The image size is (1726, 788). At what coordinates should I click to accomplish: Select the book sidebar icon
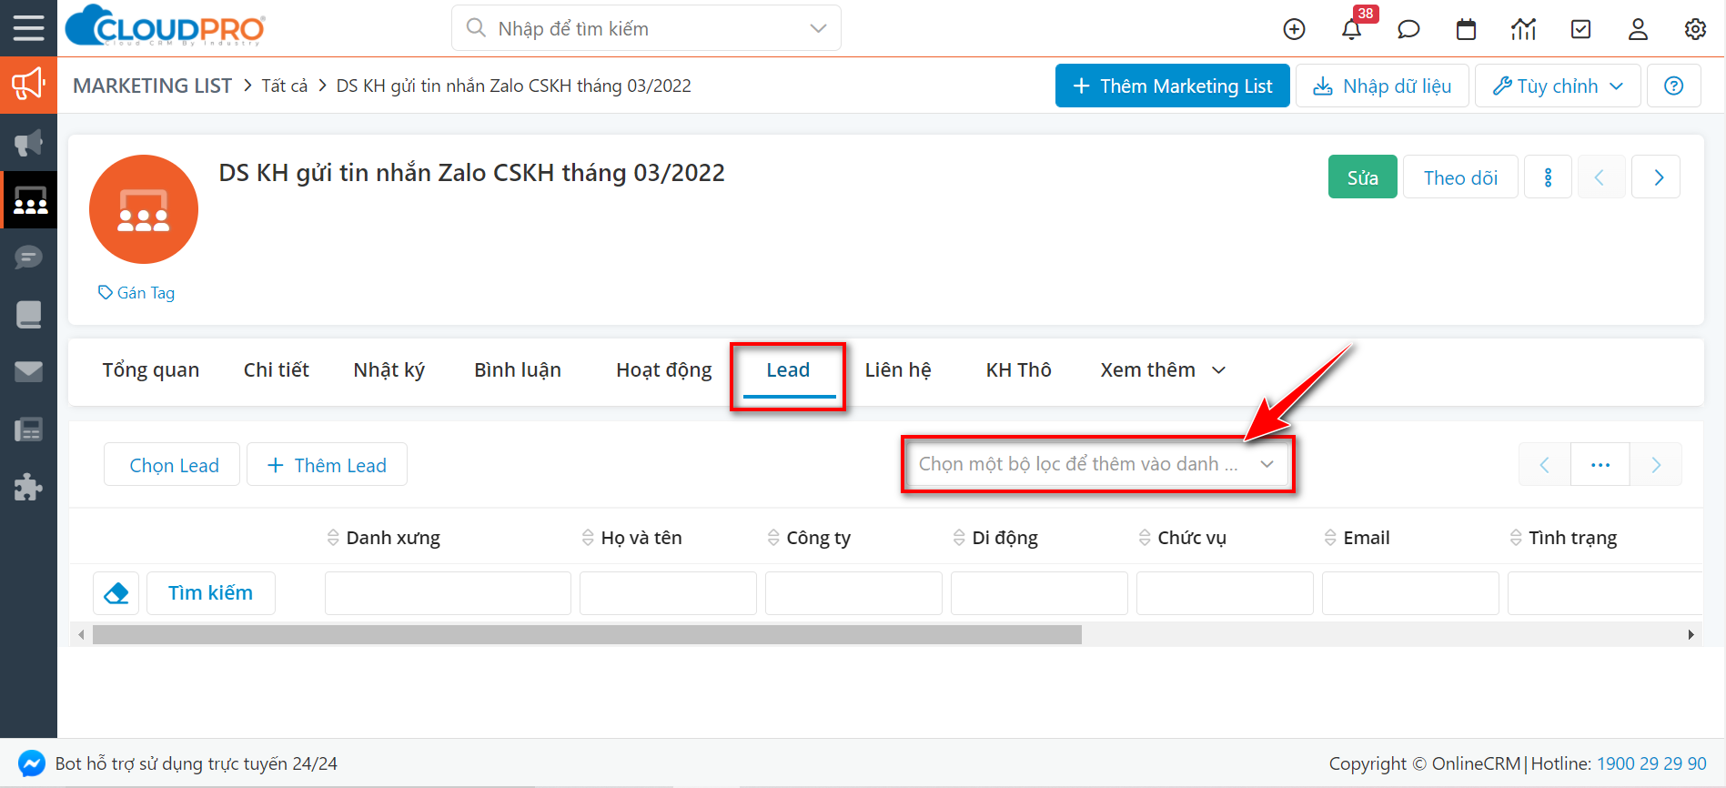point(28,315)
